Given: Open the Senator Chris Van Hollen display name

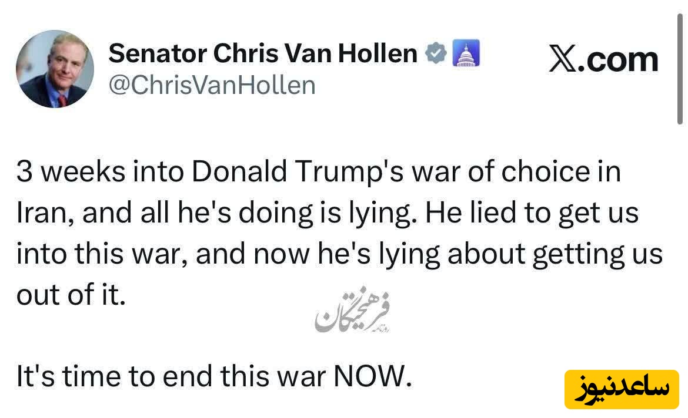Looking at the screenshot, I should (x=263, y=54).
